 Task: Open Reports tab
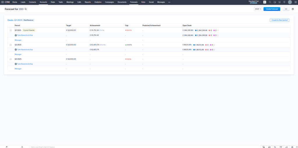coord(88,2)
